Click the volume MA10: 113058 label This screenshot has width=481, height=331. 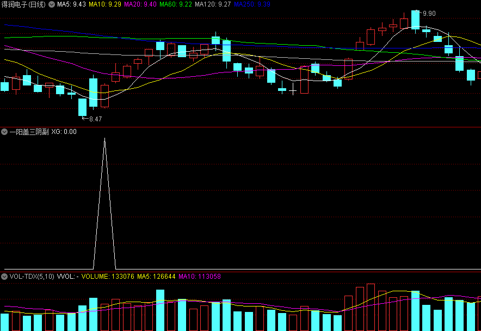point(200,277)
